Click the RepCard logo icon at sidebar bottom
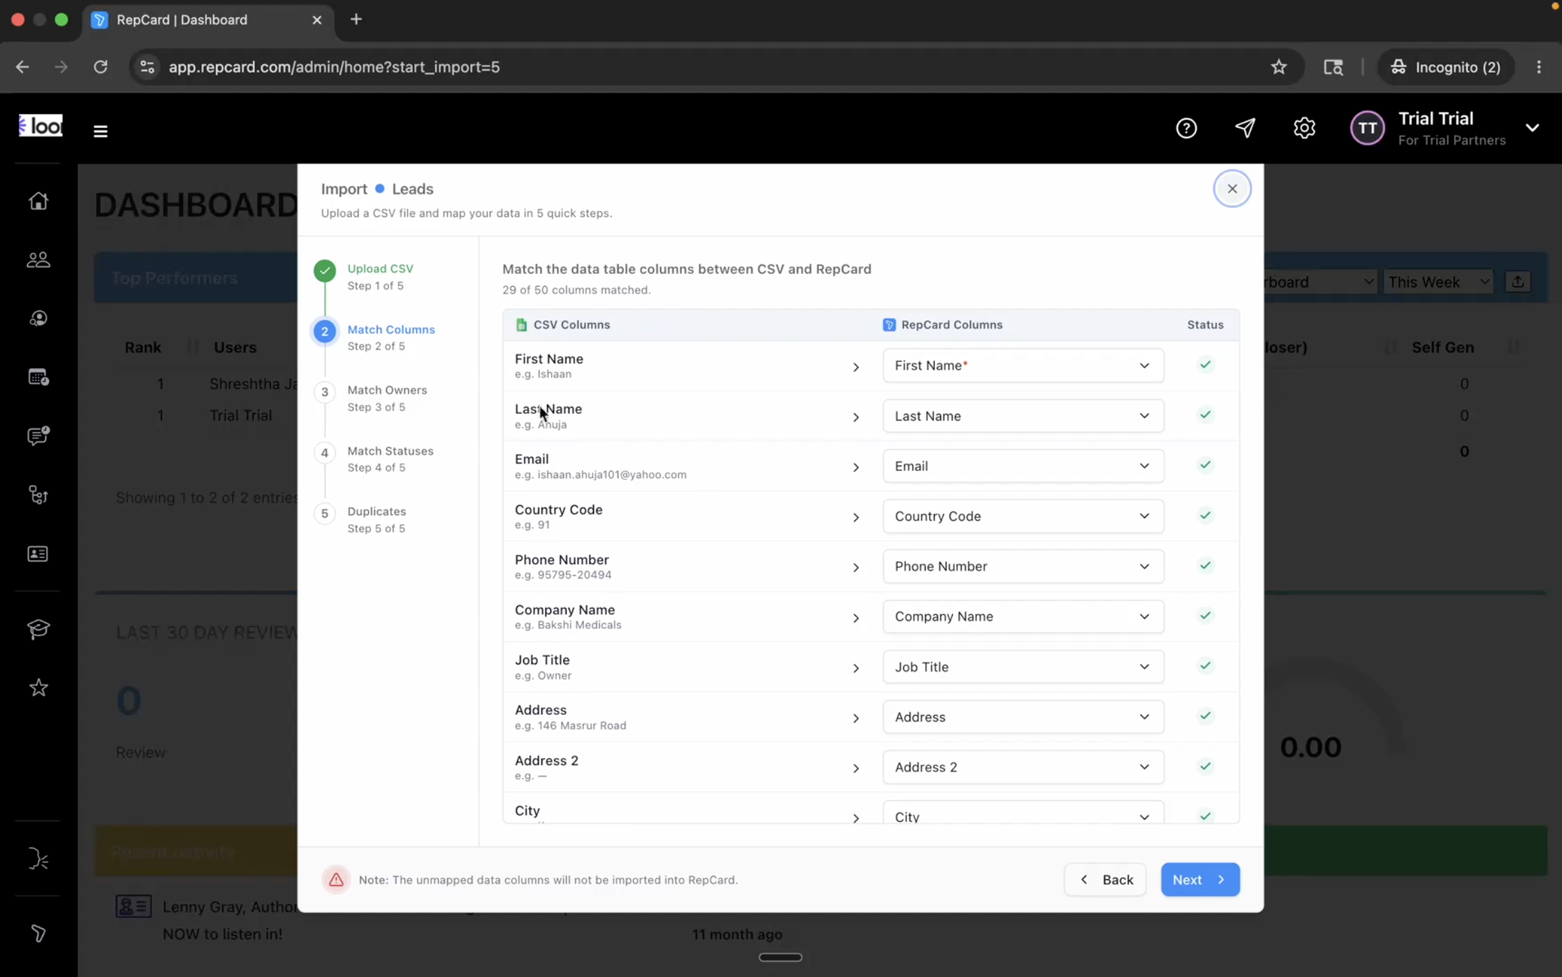This screenshot has height=977, width=1562. click(38, 934)
